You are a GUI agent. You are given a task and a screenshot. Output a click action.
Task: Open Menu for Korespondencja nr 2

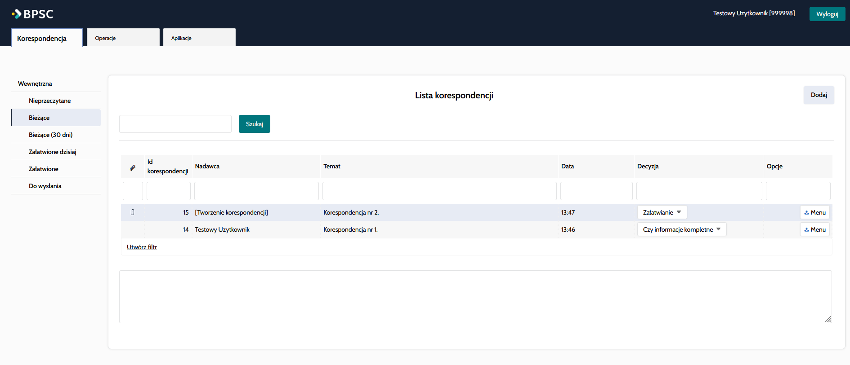tap(814, 212)
